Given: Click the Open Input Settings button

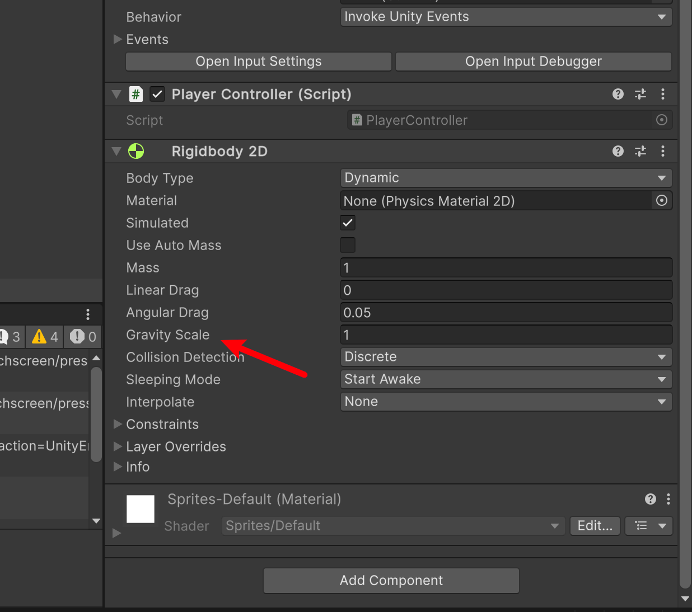Looking at the screenshot, I should click(x=259, y=62).
